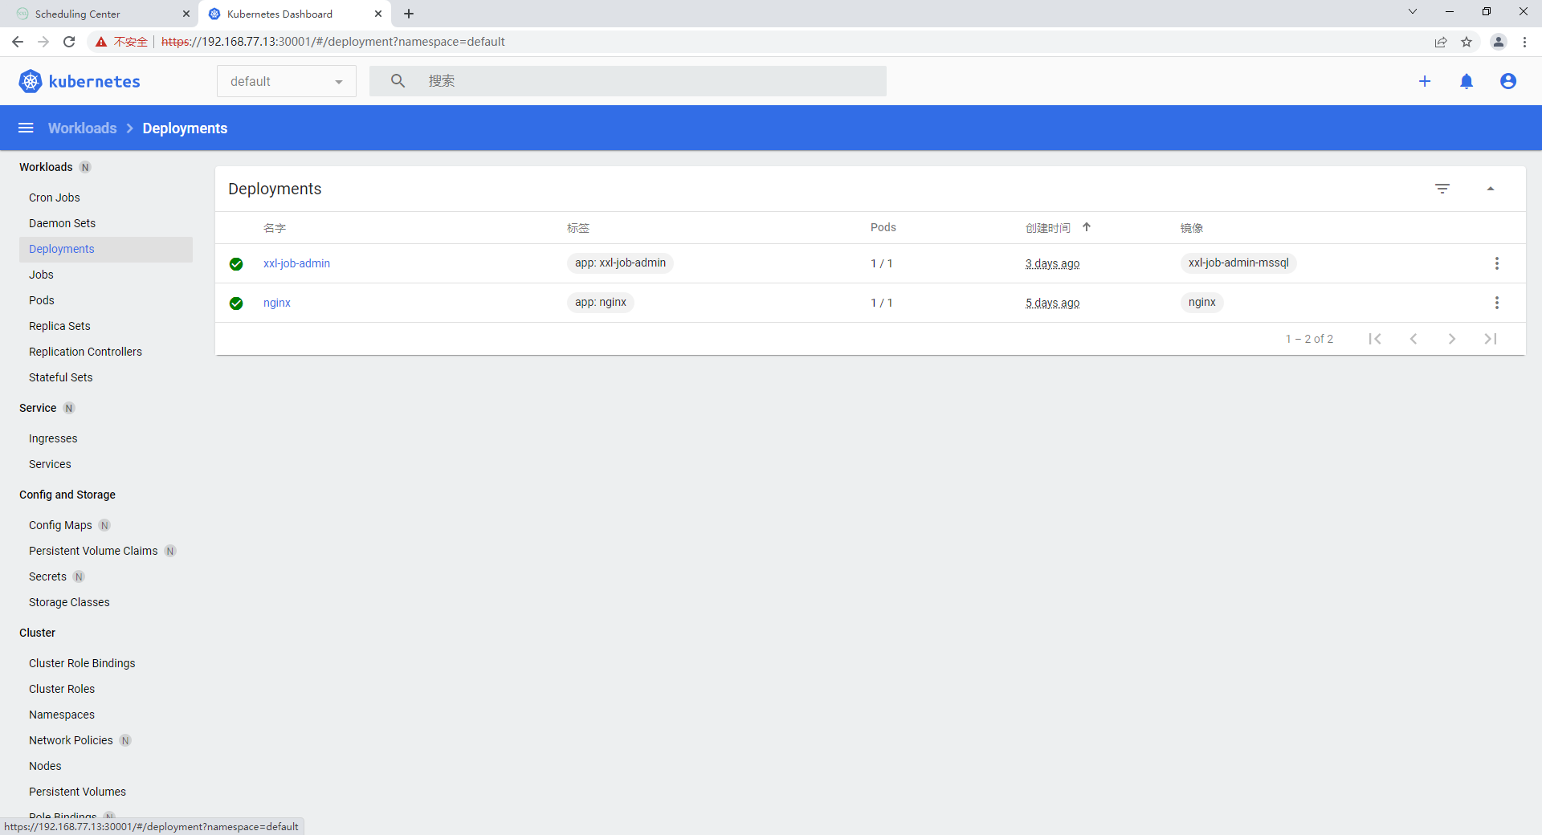
Task: Open the default namespace dropdown
Action: click(x=287, y=81)
